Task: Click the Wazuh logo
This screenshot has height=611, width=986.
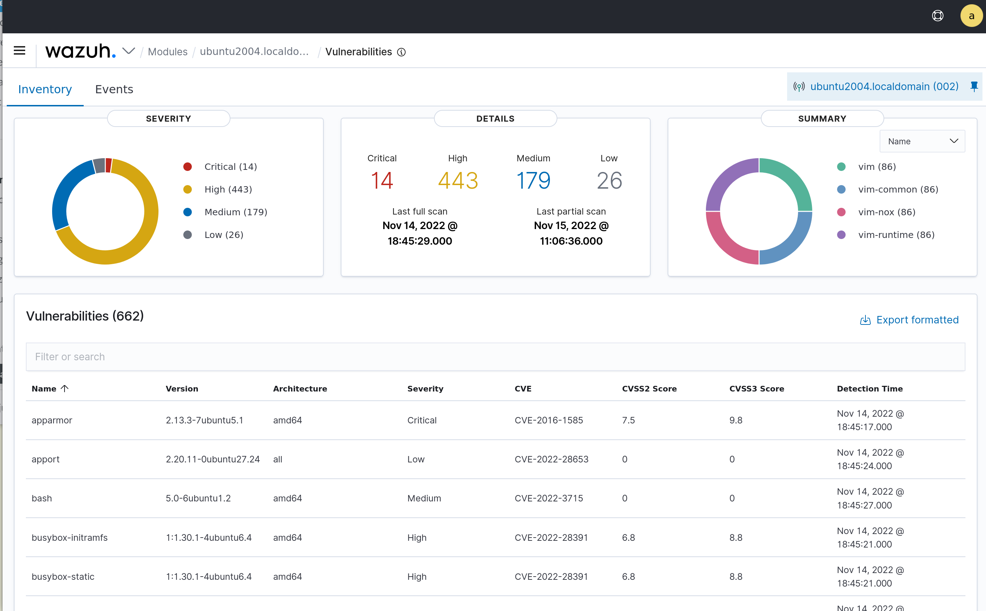Action: (80, 51)
